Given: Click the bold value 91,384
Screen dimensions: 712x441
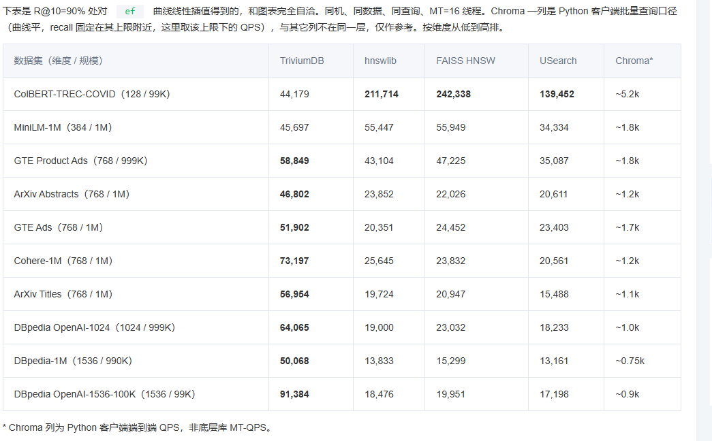Looking at the screenshot, I should [x=294, y=394].
